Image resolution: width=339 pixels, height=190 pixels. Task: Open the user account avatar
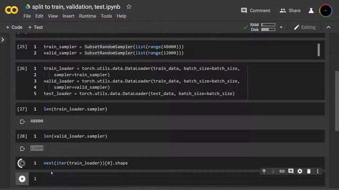[325, 11]
